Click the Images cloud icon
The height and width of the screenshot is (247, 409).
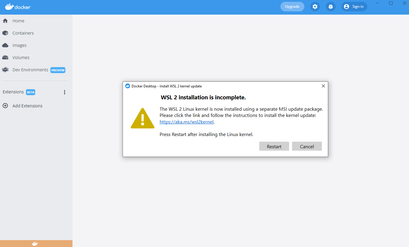pyautogui.click(x=5, y=45)
